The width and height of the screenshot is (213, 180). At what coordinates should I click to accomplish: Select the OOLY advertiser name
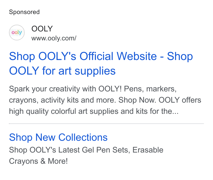click(42, 29)
